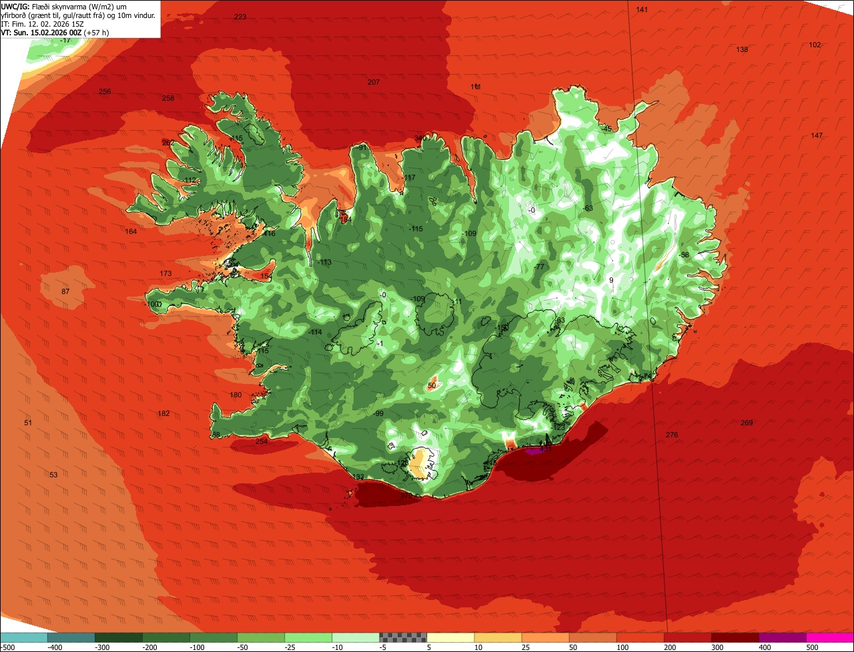Click the legend label '500'
Image resolution: width=854 pixels, height=652 pixels.
[x=812, y=647]
